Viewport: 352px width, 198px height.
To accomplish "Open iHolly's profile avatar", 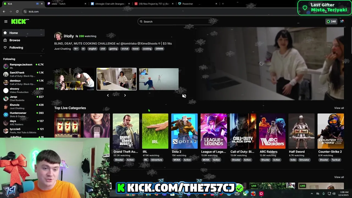I will click(58, 36).
